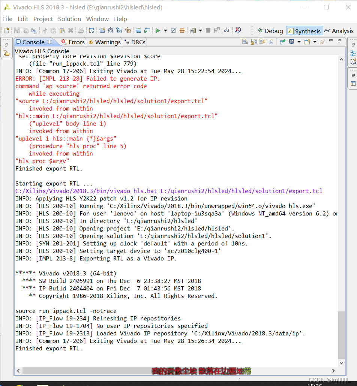Click scroll up arrow of console scrollbar
Viewport: 357px width, 386px height.
341,60
